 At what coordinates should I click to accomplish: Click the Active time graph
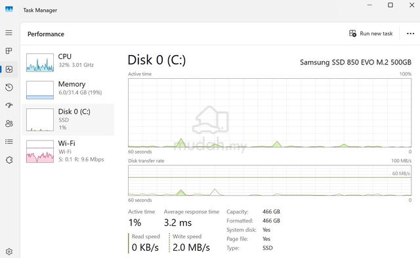(x=270, y=113)
